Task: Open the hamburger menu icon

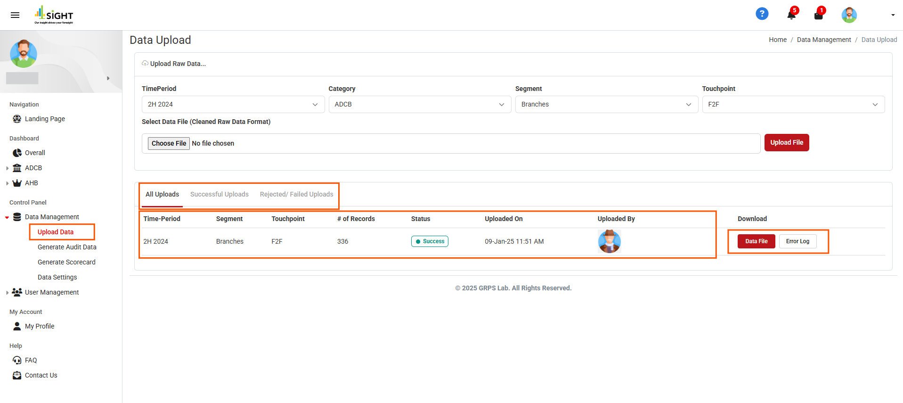Action: pos(15,15)
